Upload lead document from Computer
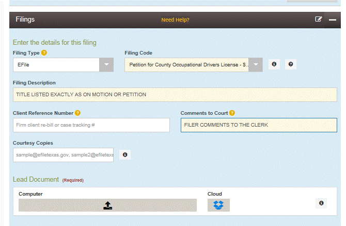Image resolution: width=346 pixels, height=226 pixels. (107, 205)
